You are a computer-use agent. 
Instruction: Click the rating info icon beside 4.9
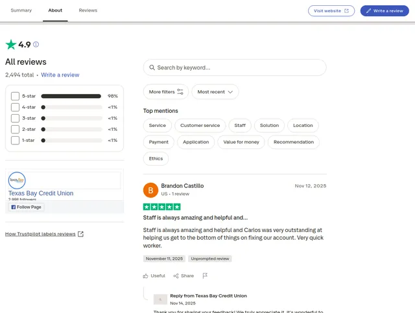[36, 45]
